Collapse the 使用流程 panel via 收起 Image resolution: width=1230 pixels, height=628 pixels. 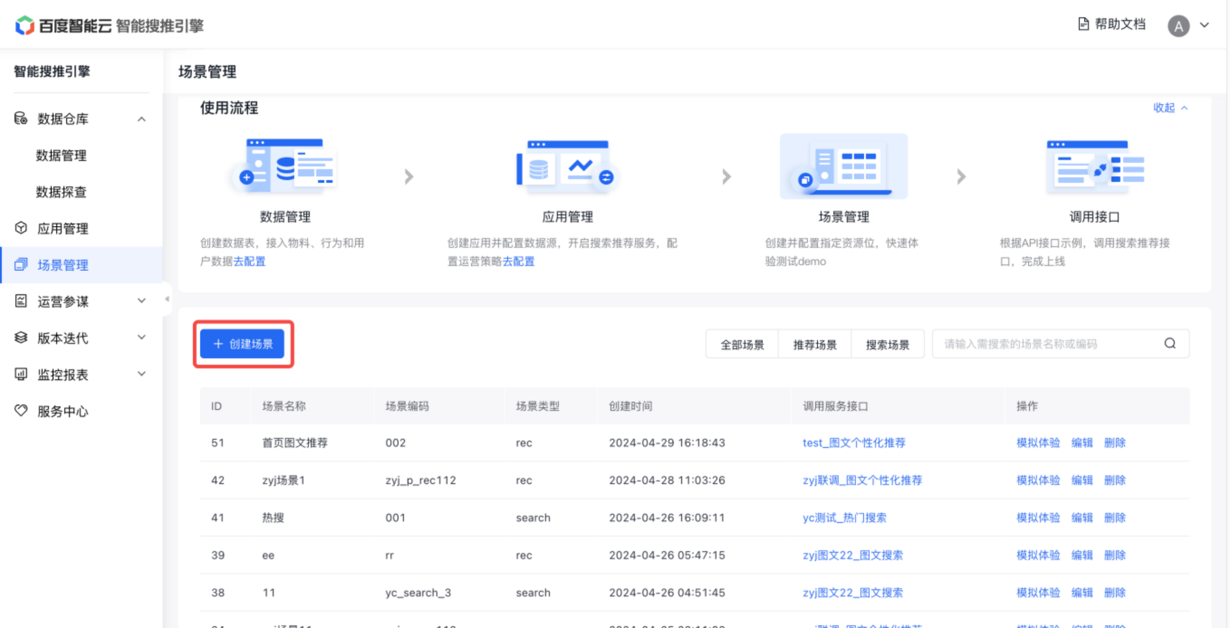[x=1170, y=108]
